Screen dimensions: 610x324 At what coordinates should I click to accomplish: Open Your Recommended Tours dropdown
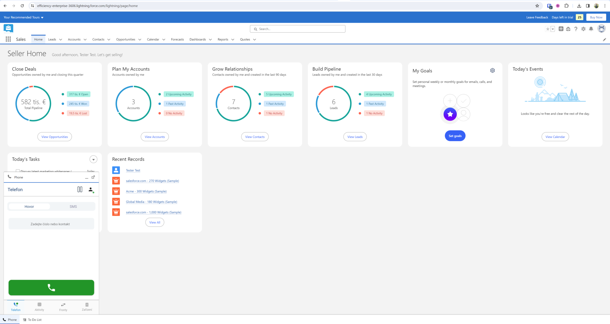pyautogui.click(x=24, y=17)
